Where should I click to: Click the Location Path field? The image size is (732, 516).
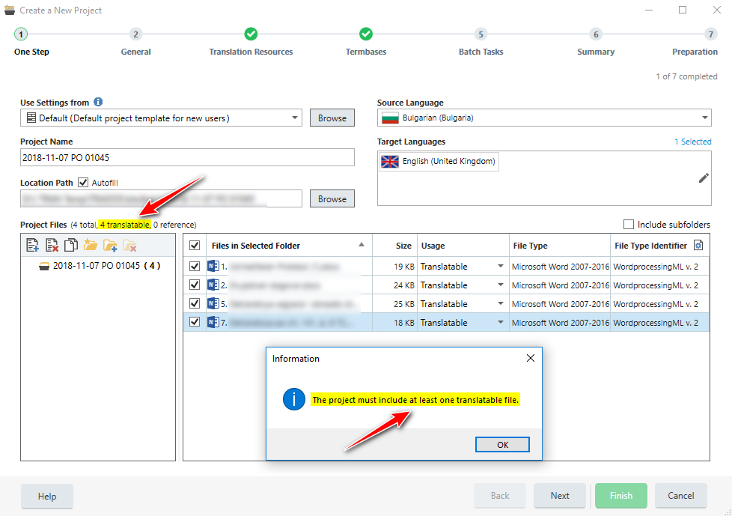(161, 198)
